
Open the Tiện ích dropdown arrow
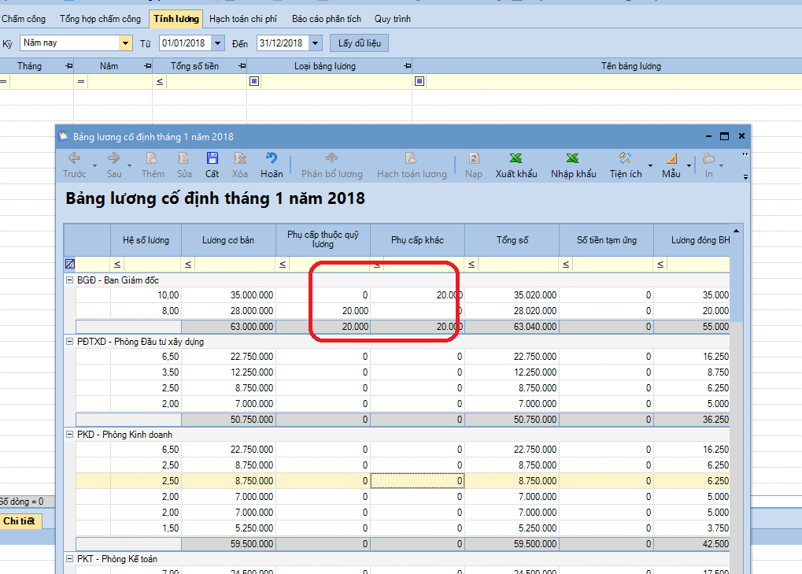click(x=650, y=166)
